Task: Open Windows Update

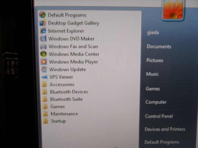Action: click(68, 69)
